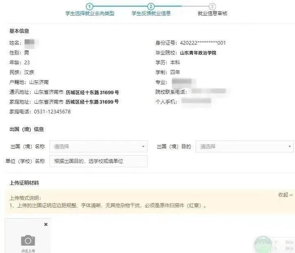
Task: Click step 1 circle indicator
Action: pos(89,7)
